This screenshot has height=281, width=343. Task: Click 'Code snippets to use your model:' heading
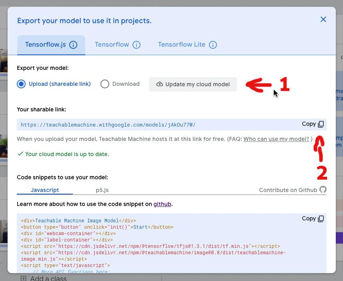pyautogui.click(x=62, y=177)
